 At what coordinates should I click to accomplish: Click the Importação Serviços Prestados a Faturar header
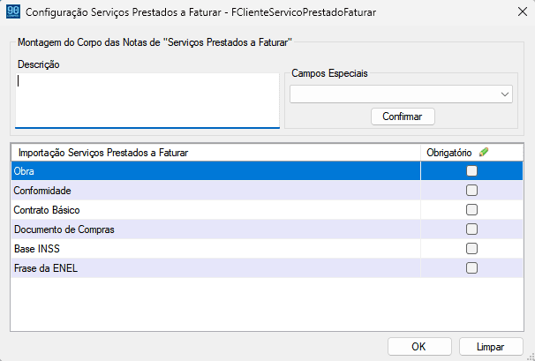coord(215,153)
